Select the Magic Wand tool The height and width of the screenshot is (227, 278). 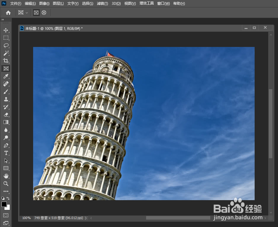pos(6,53)
